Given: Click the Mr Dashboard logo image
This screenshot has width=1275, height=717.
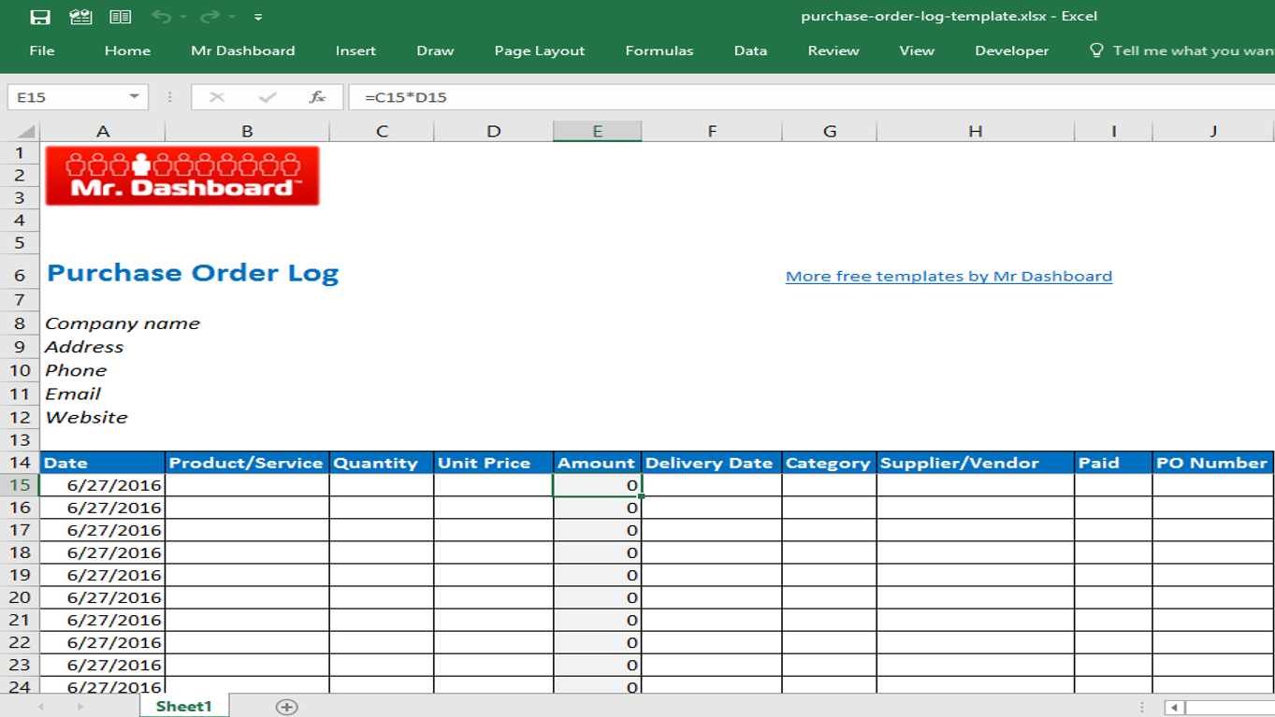Looking at the screenshot, I should (182, 175).
